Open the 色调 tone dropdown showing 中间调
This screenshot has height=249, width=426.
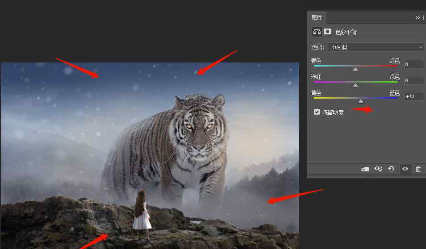[x=376, y=47]
